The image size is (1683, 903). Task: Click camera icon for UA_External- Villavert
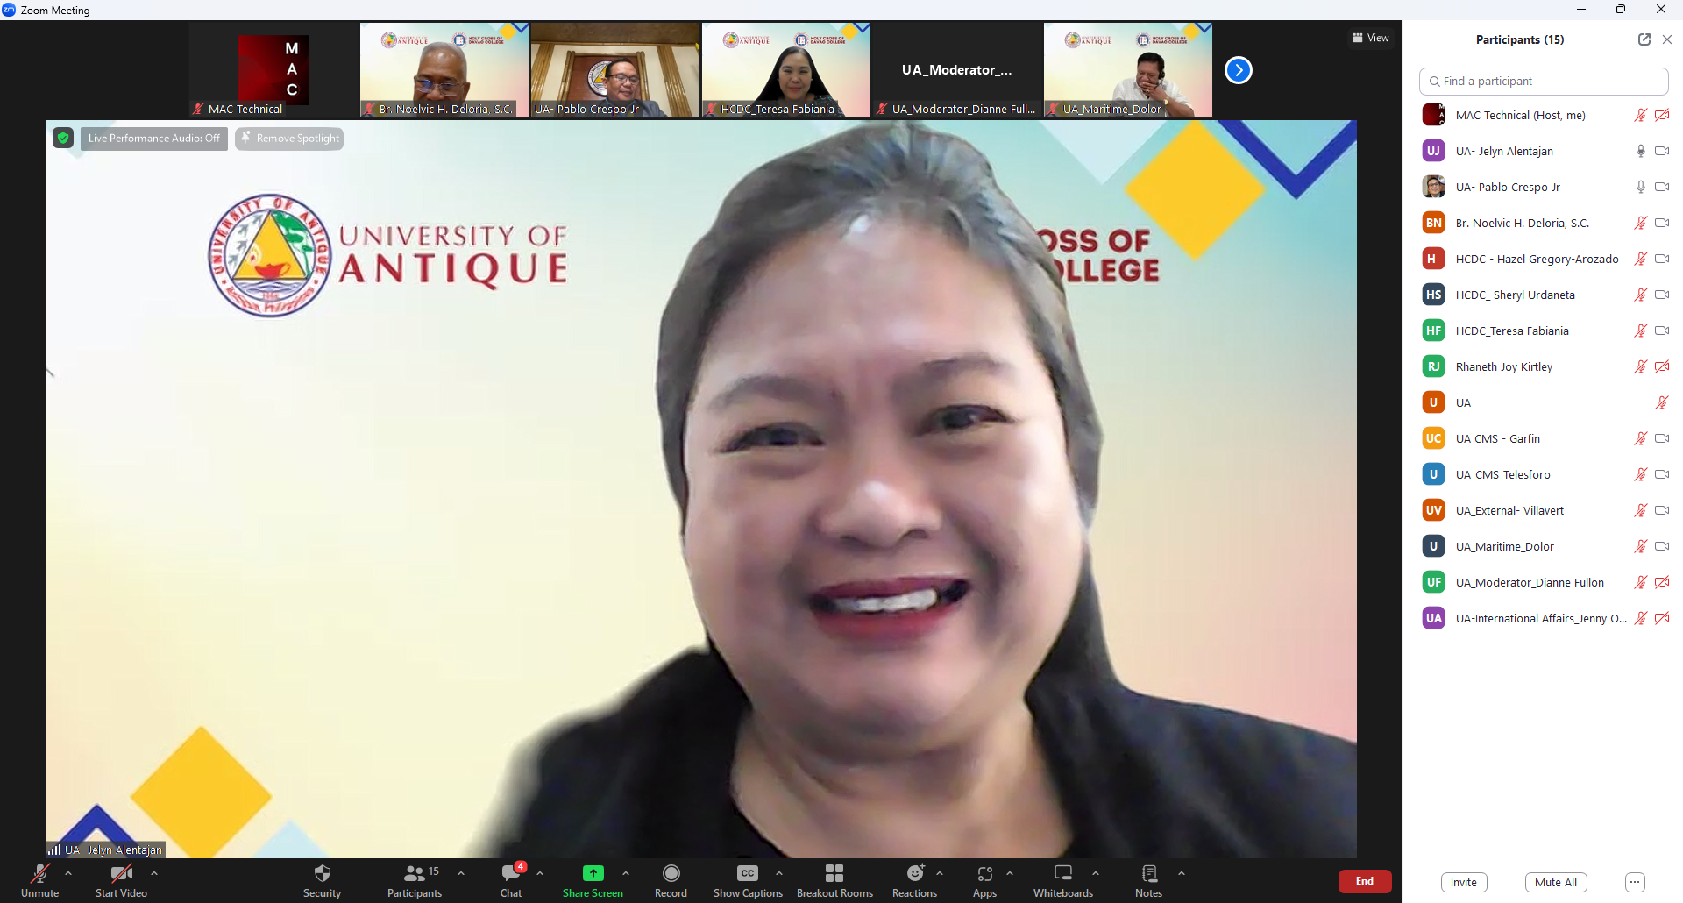tap(1662, 510)
